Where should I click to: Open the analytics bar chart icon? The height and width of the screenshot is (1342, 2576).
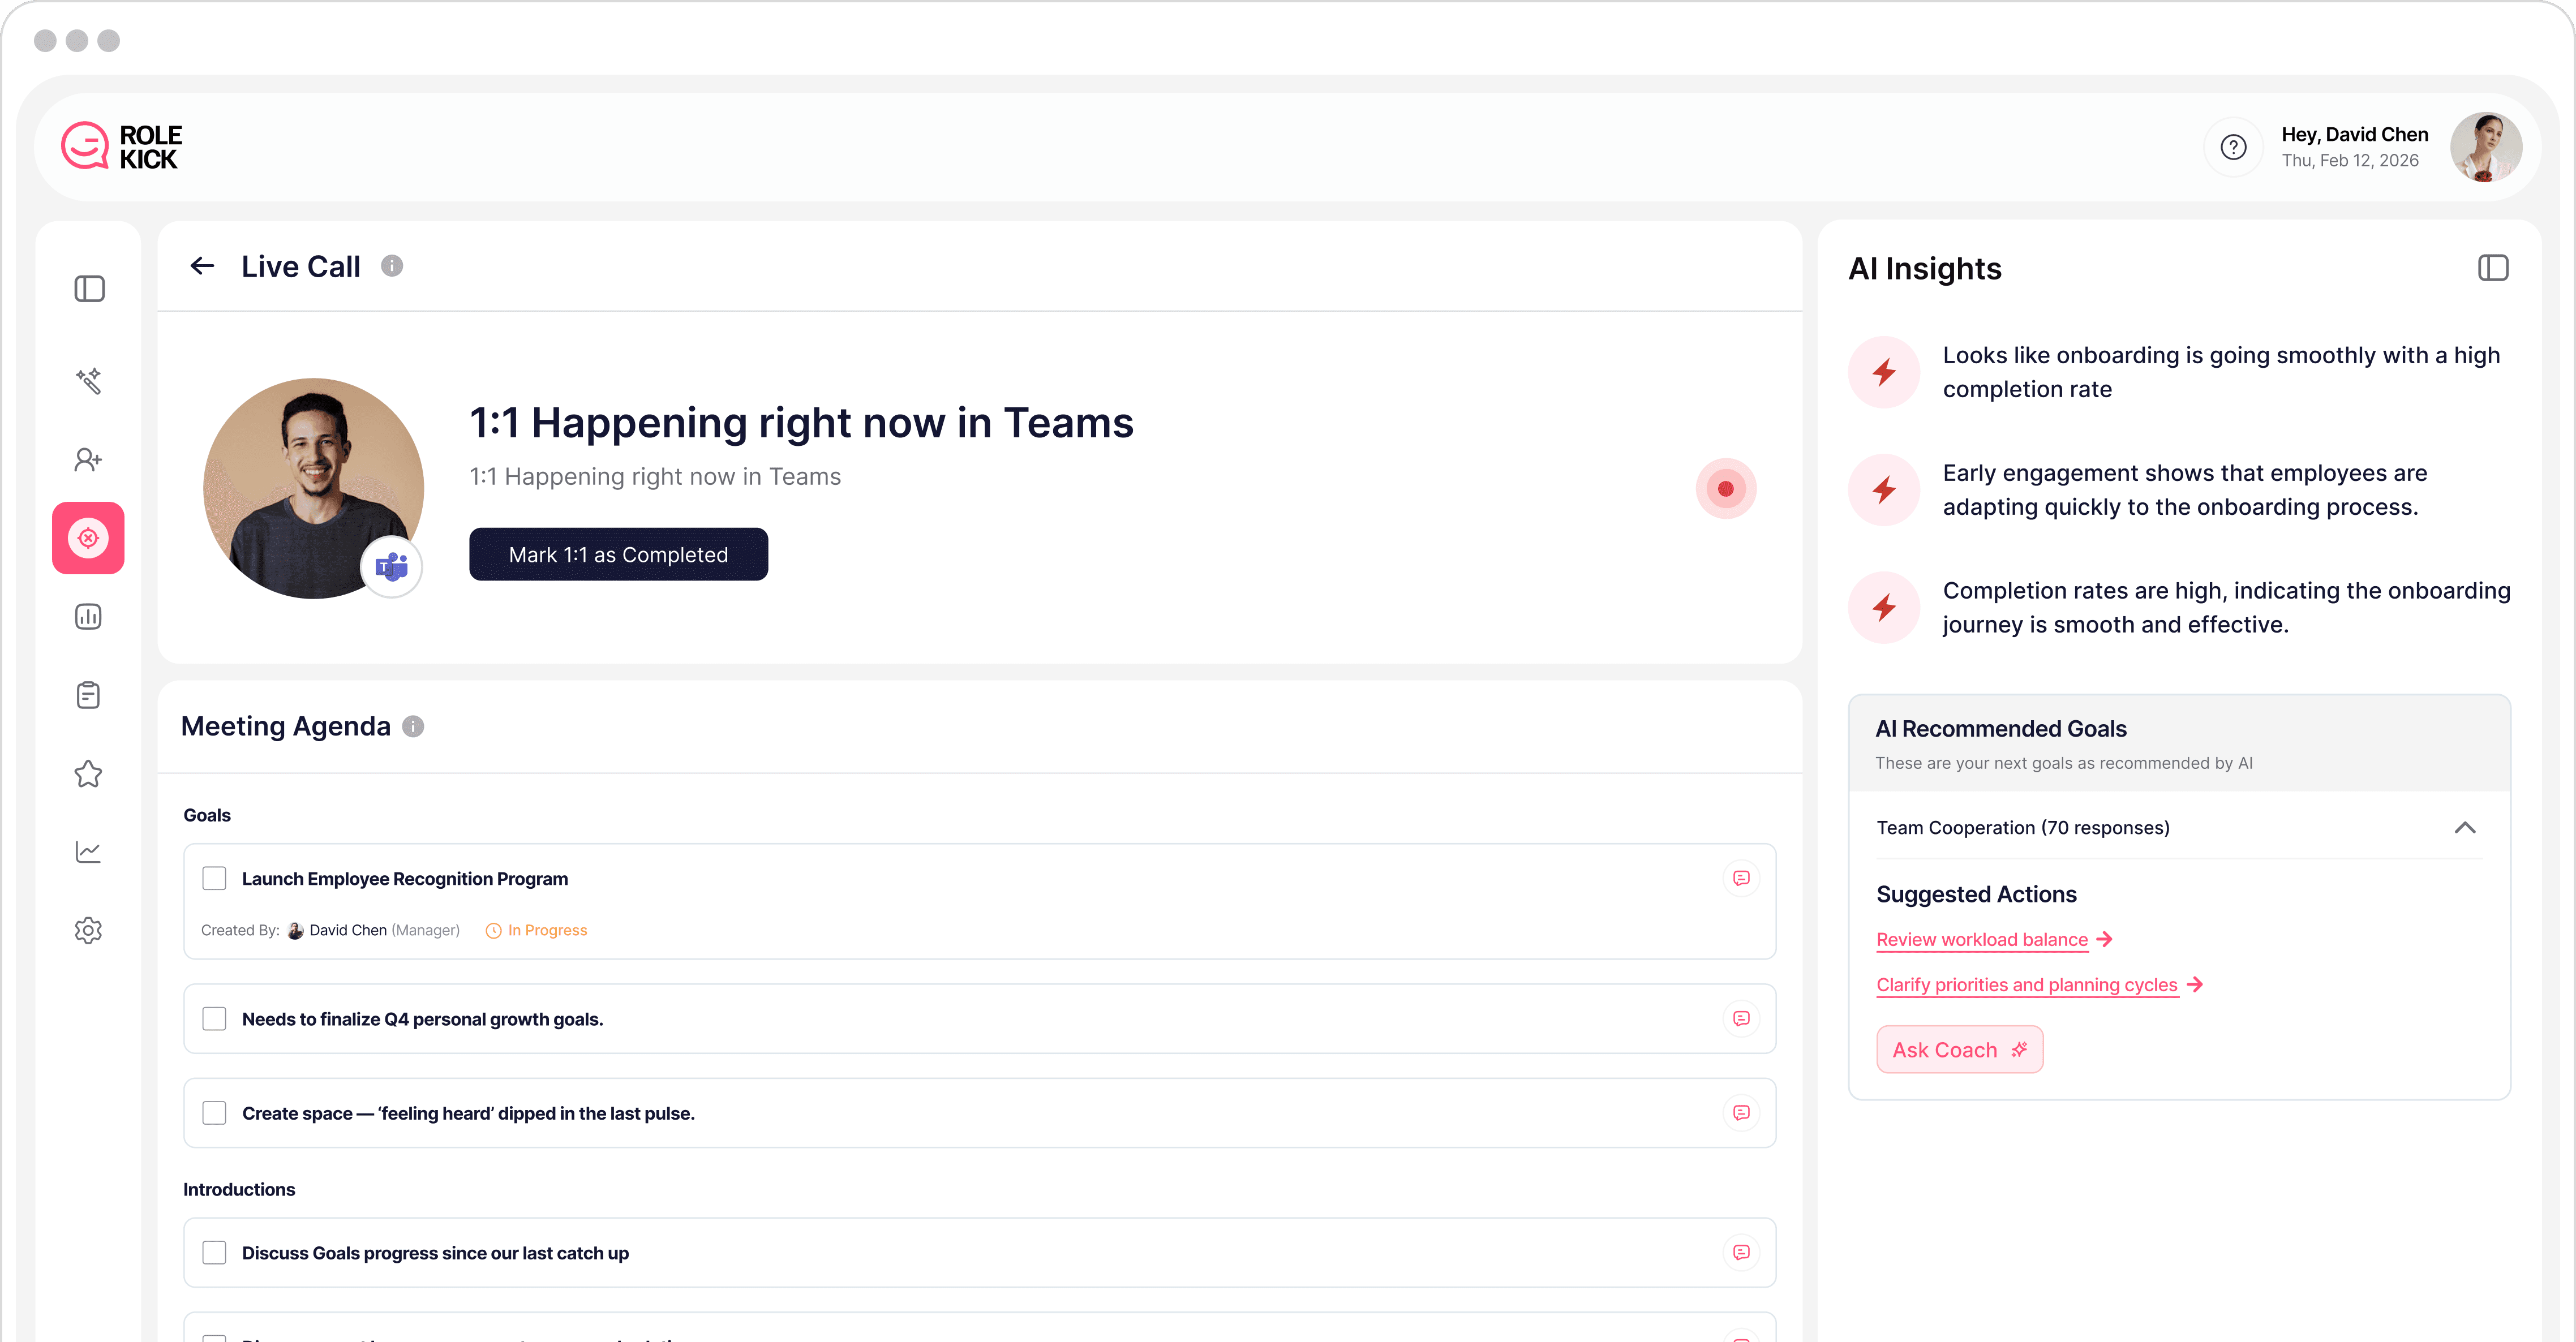88,616
